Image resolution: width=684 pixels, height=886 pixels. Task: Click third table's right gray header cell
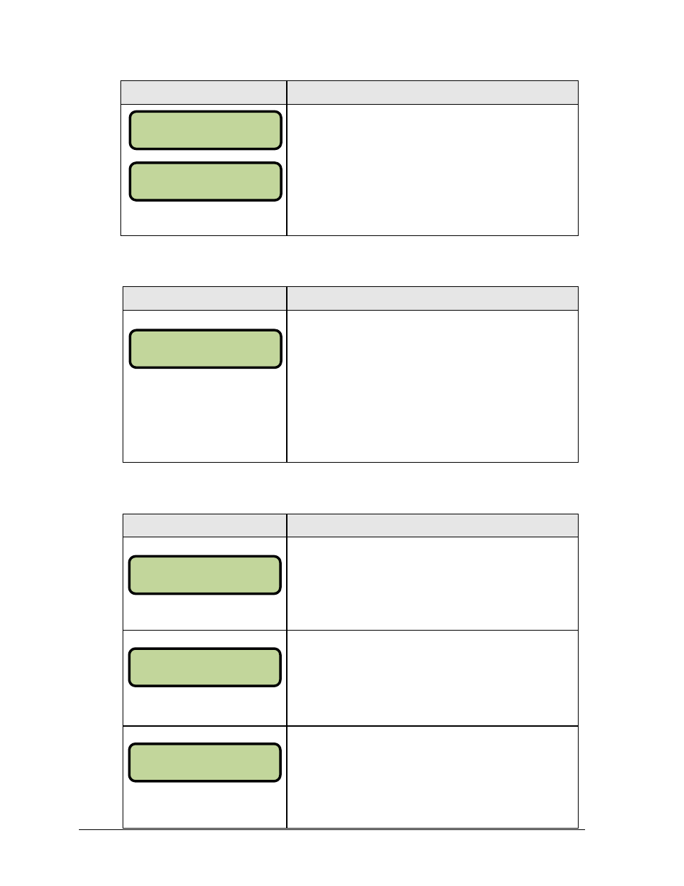(432, 525)
